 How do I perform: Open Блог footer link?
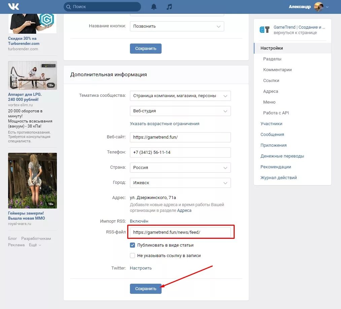click(x=12, y=238)
